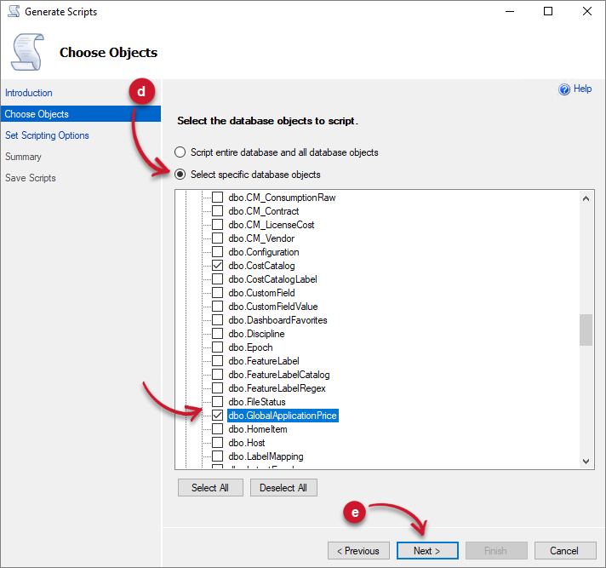This screenshot has height=568, width=606.
Task: Check the dbo.CM_Vendor checkbox
Action: (x=218, y=238)
